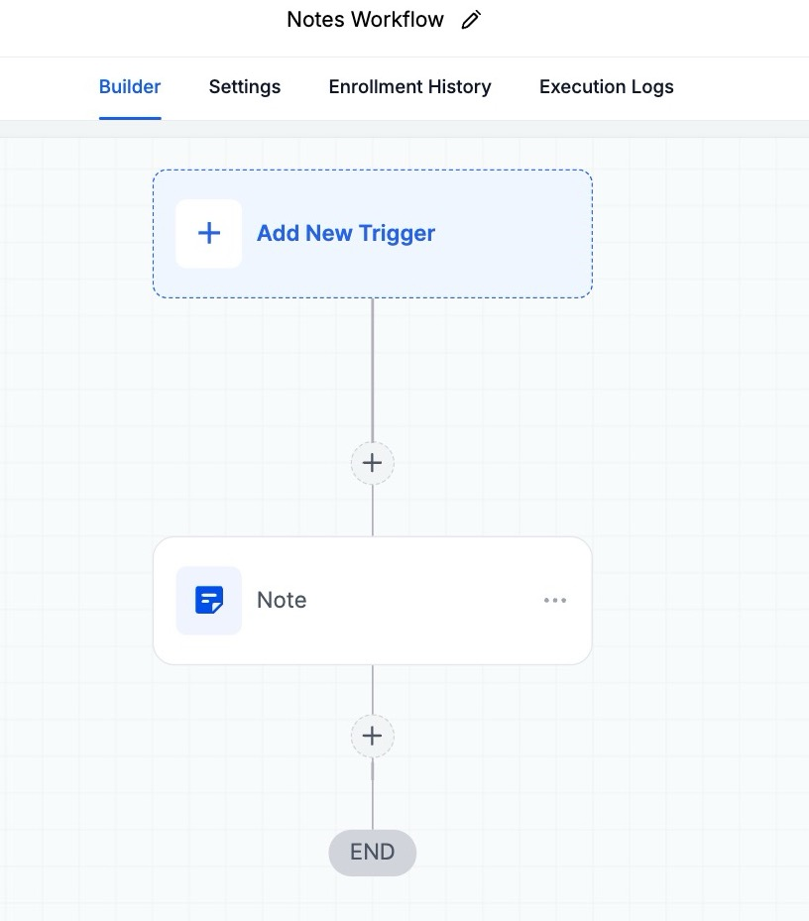Viewport: 809px width, 921px height.
Task: Click the Add New Trigger label
Action: [x=346, y=234]
